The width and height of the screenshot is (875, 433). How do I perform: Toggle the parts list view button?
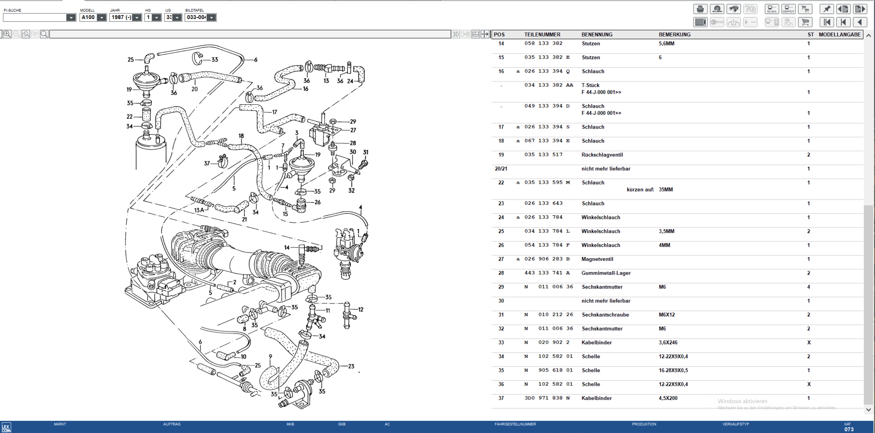click(700, 22)
